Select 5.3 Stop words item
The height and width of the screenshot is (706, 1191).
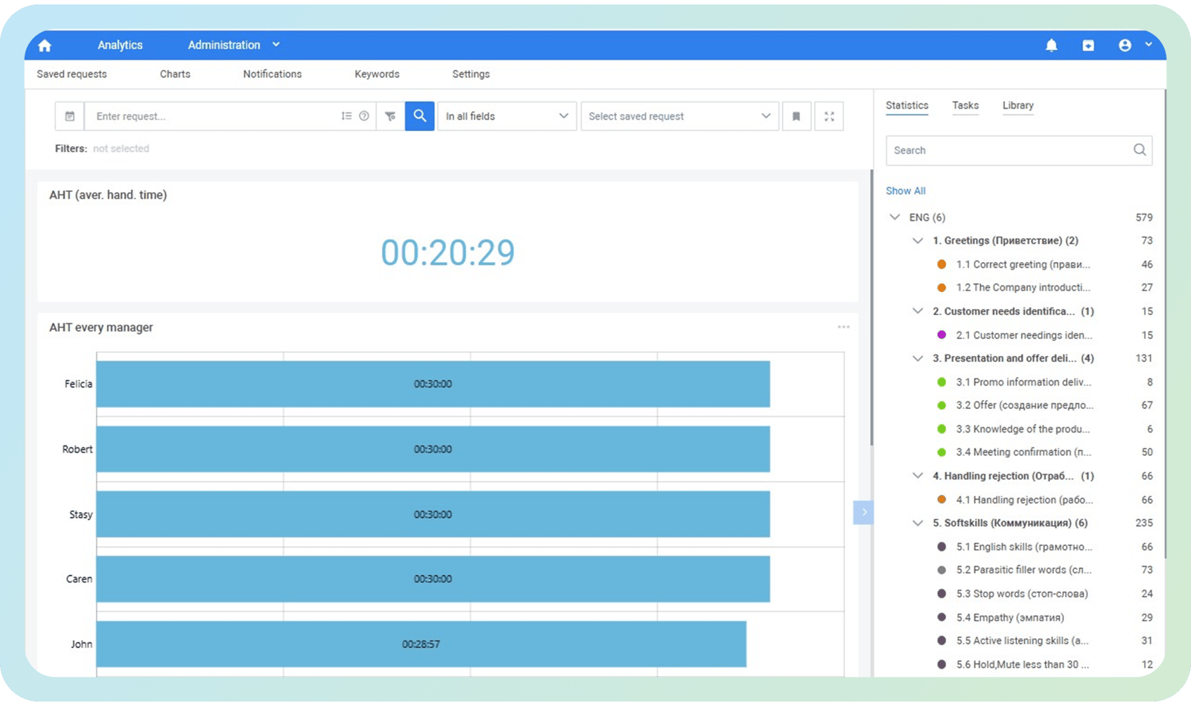coord(1022,594)
